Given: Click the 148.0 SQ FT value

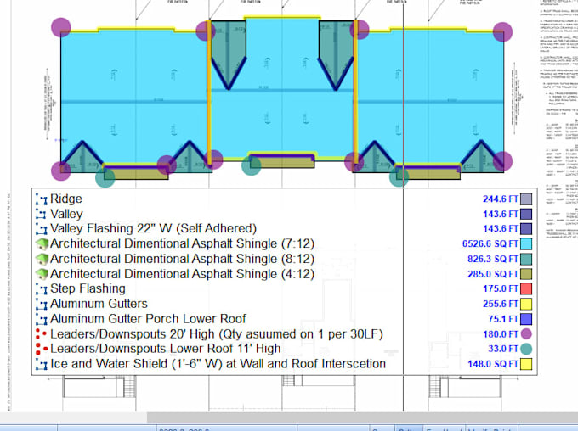Looking at the screenshot, I should [492, 364].
